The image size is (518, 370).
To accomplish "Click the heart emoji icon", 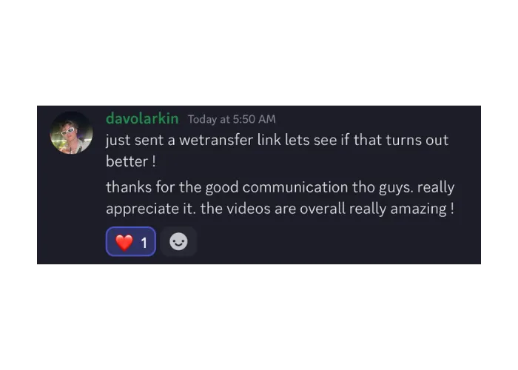I will pos(124,242).
